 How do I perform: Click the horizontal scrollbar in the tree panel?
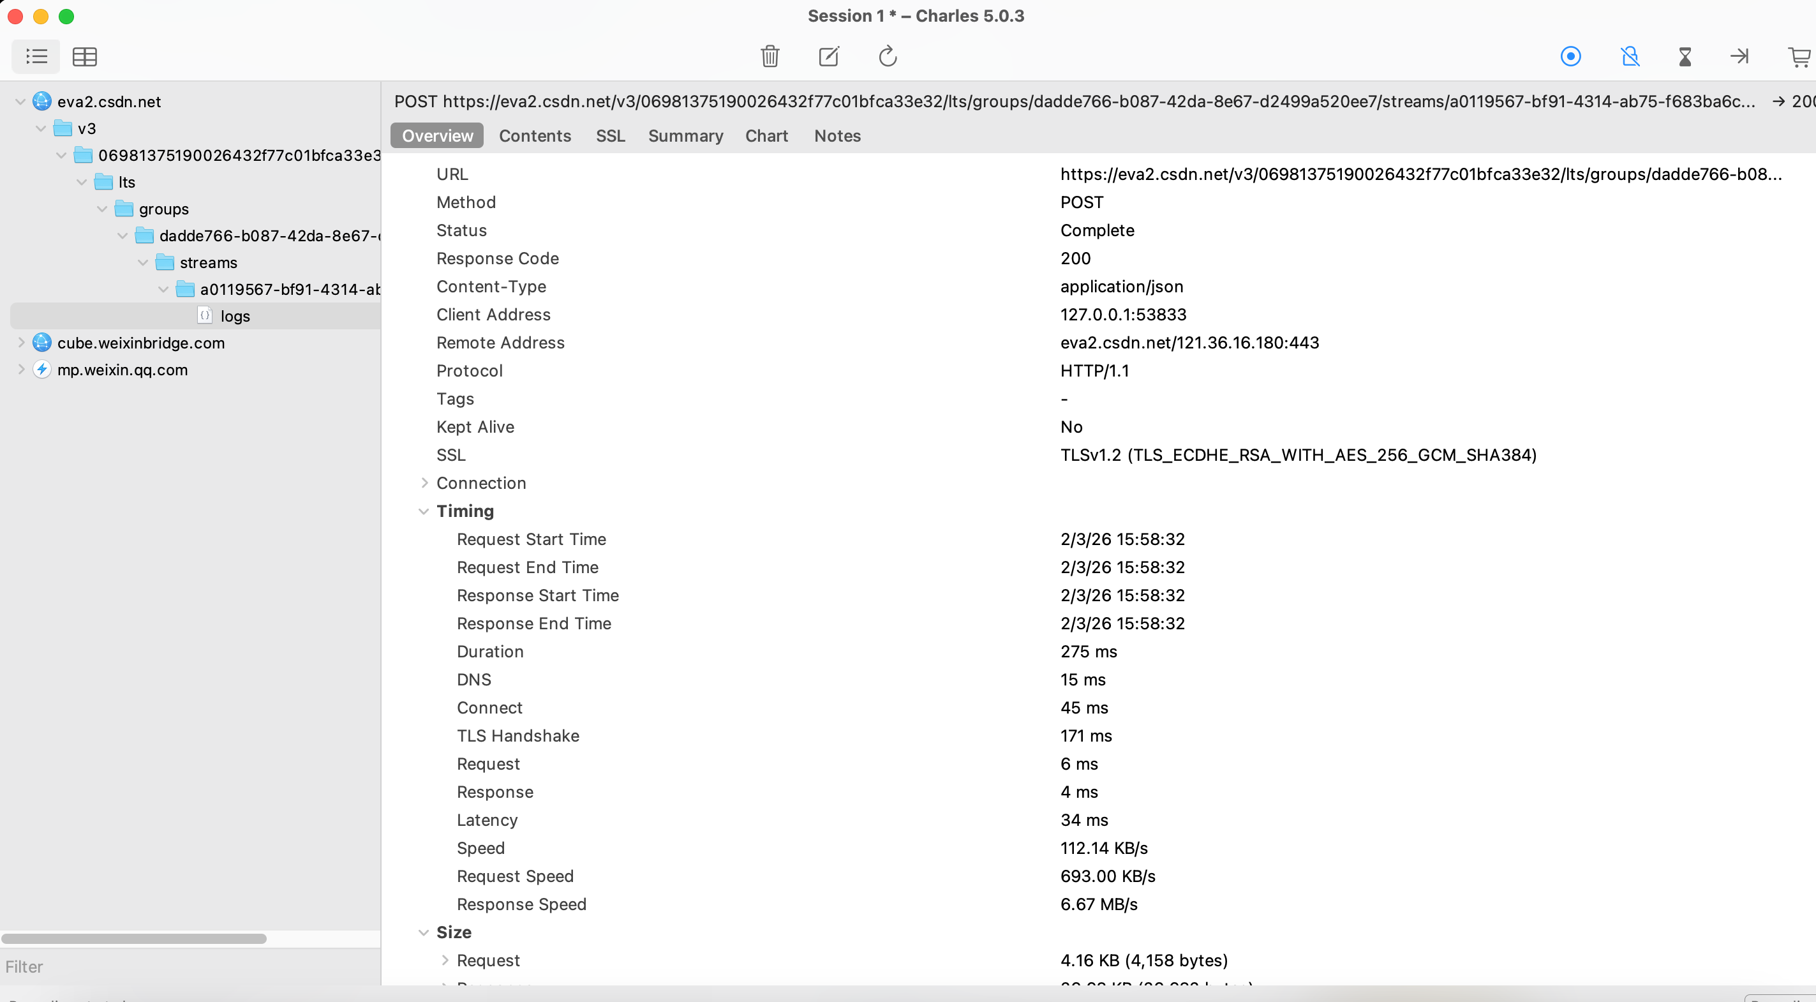point(134,939)
